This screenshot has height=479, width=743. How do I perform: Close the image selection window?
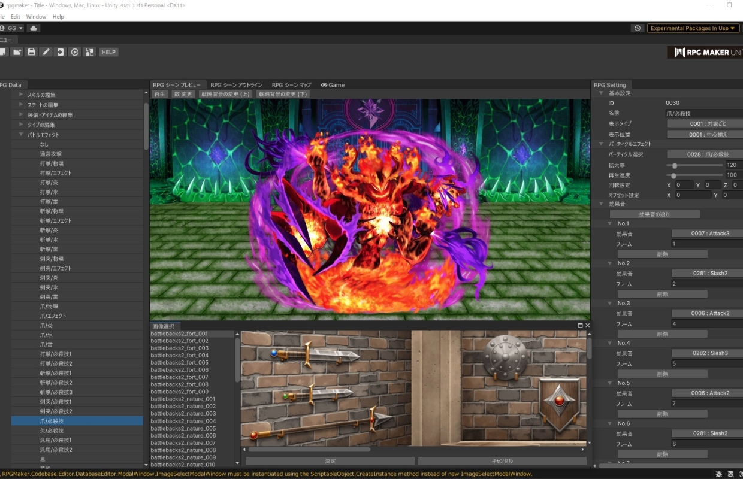coord(587,326)
